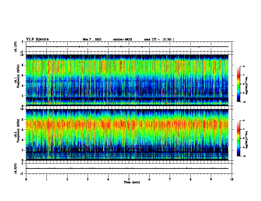This screenshot has height=201, width=261.
Task: Click the ch.3 voltage waveform trace
Action: click(x=127, y=168)
